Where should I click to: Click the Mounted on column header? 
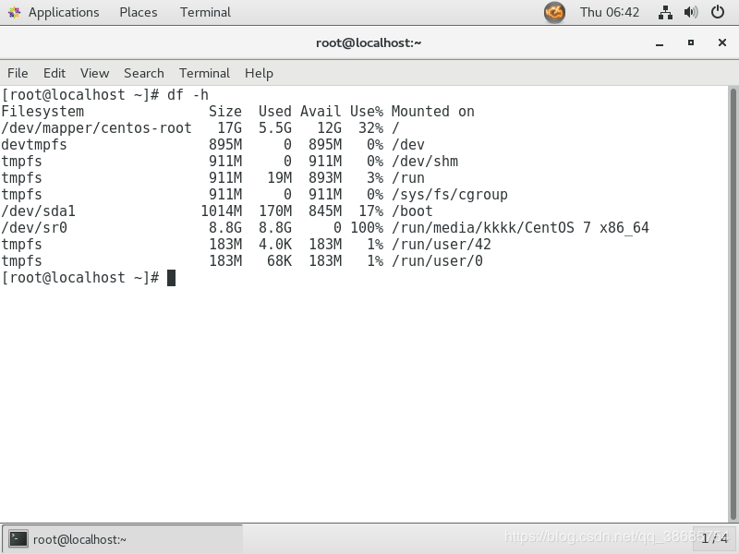click(x=432, y=112)
